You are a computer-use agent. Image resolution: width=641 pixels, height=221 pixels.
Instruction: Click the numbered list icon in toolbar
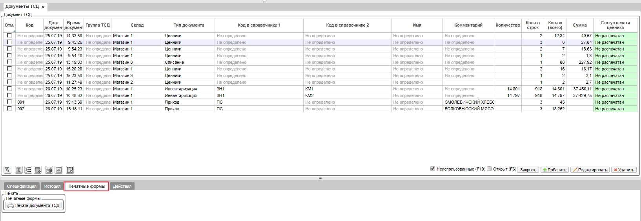click(x=28, y=170)
